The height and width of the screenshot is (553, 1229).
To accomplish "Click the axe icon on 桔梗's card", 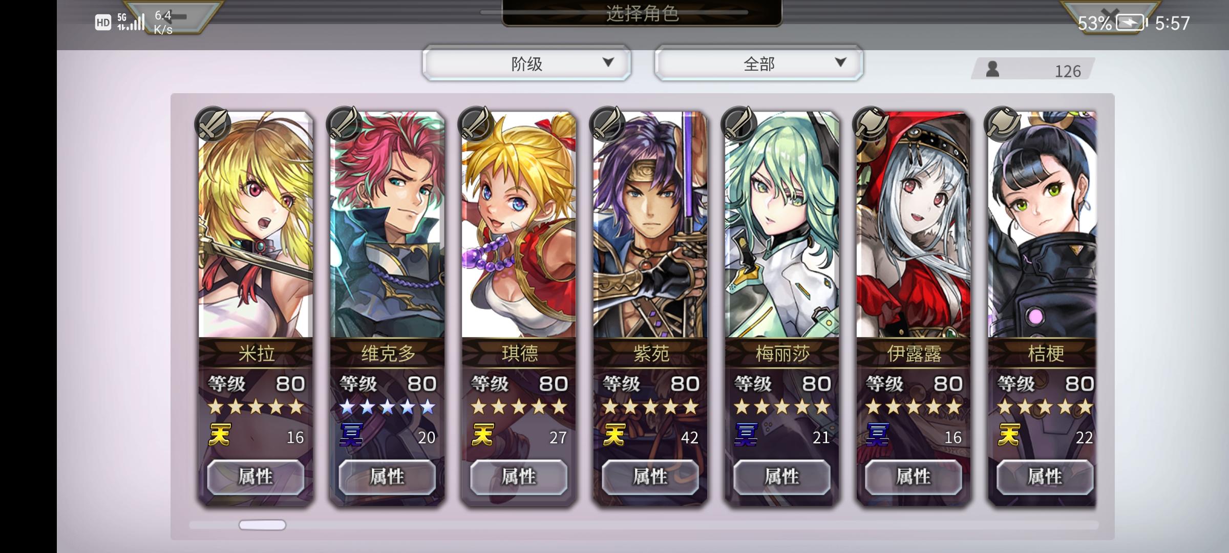I will [x=1002, y=124].
